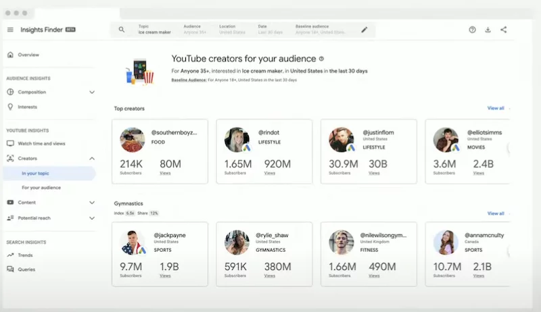Click the Trends arrow icon in sidebar
This screenshot has height=312, width=541.
point(10,255)
